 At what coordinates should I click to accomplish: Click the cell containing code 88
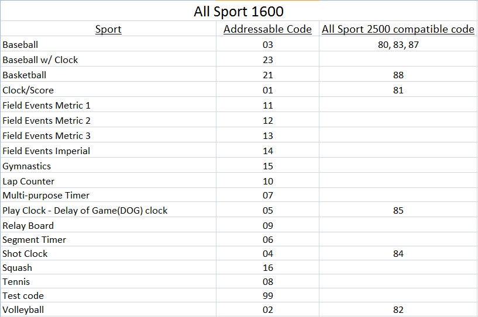398,75
